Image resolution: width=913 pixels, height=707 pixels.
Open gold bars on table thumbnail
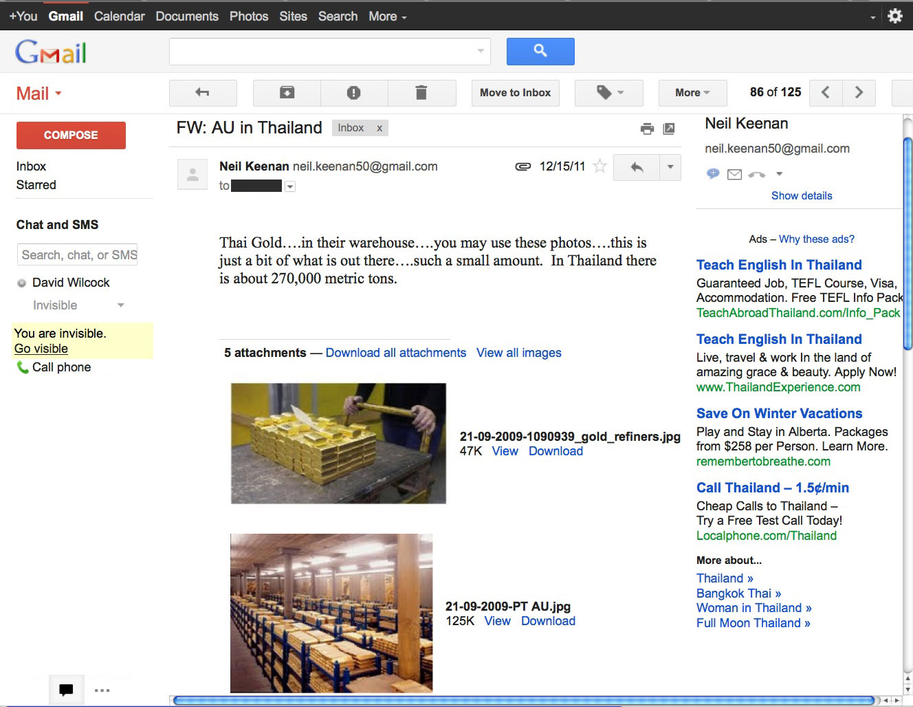338,444
